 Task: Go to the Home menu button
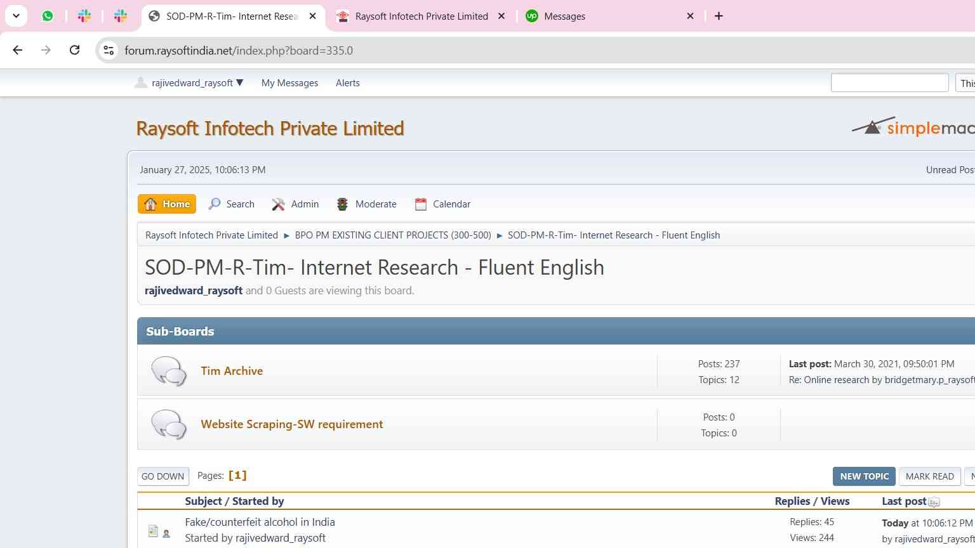(167, 204)
